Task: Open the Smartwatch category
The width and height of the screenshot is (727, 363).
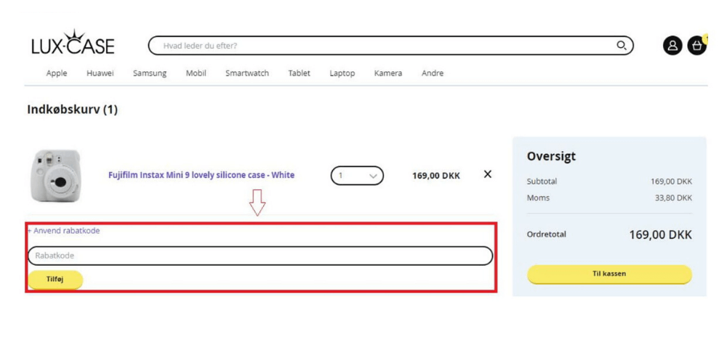Action: (x=246, y=73)
